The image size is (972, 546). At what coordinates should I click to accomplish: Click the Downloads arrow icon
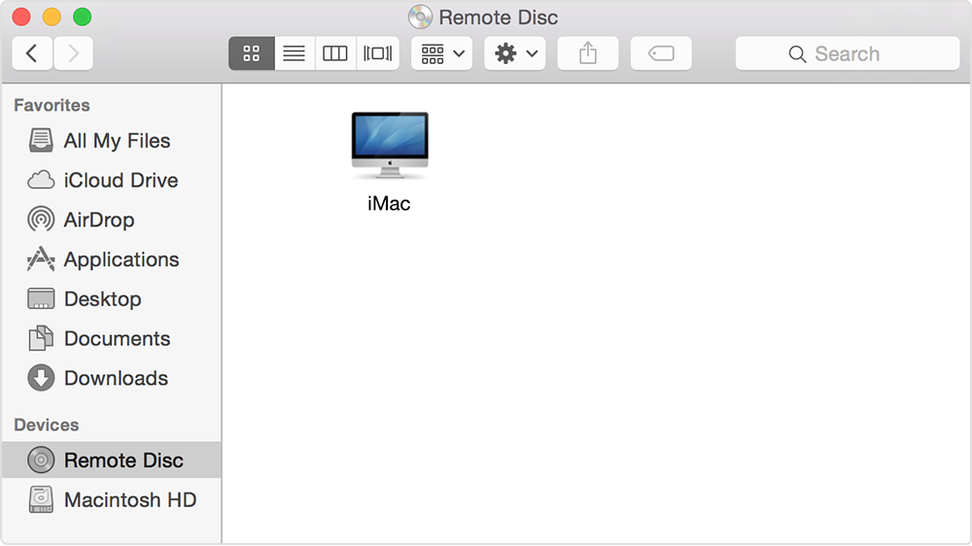click(x=41, y=378)
